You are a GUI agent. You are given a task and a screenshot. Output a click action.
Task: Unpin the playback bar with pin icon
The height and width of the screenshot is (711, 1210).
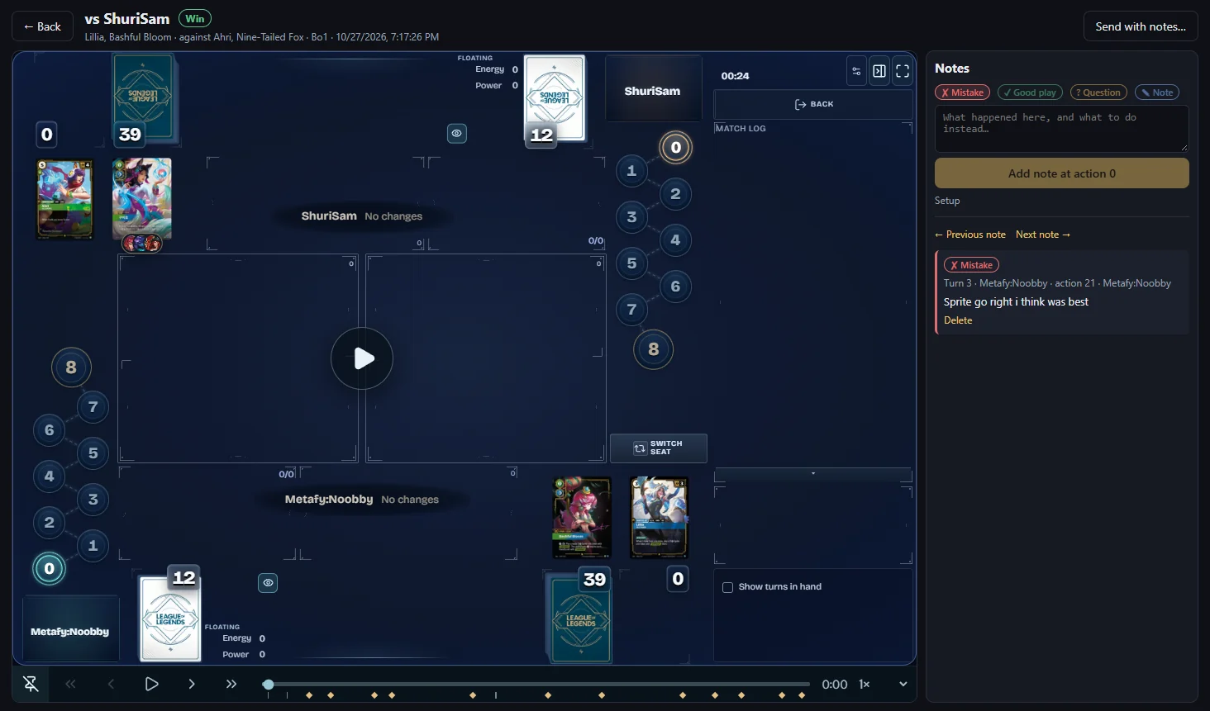[x=31, y=684]
